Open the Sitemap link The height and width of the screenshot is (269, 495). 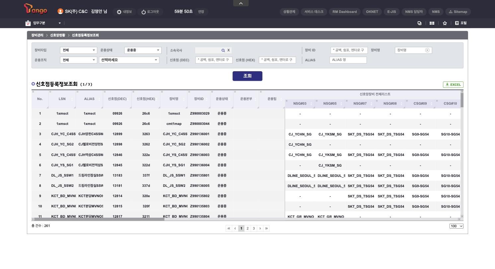[x=458, y=12]
